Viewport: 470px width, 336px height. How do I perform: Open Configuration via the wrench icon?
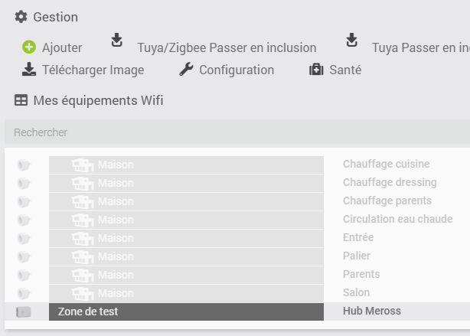click(186, 69)
